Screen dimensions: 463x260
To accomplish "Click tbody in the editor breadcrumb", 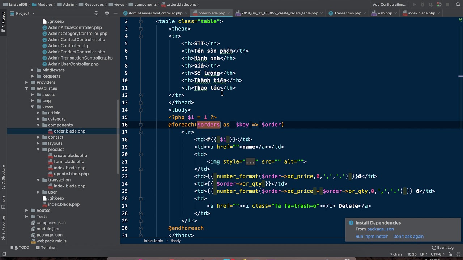I will click(x=175, y=241).
